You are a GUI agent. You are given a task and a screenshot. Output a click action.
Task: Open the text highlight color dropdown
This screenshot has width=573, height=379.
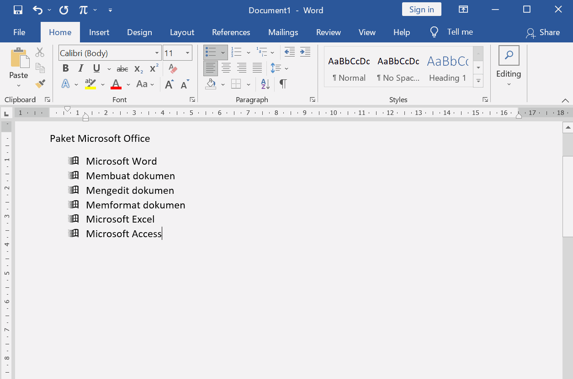(x=102, y=84)
